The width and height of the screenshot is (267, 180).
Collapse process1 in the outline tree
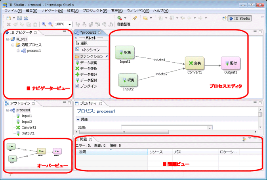point(8,110)
